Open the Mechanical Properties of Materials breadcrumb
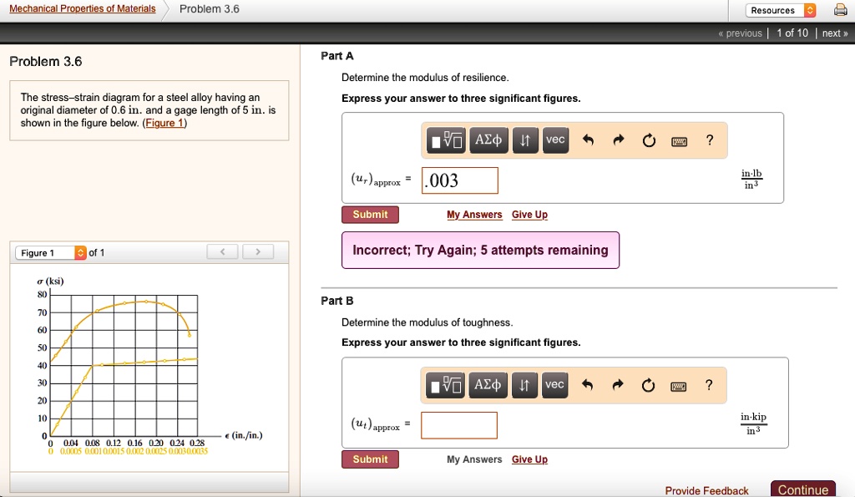 [x=81, y=8]
